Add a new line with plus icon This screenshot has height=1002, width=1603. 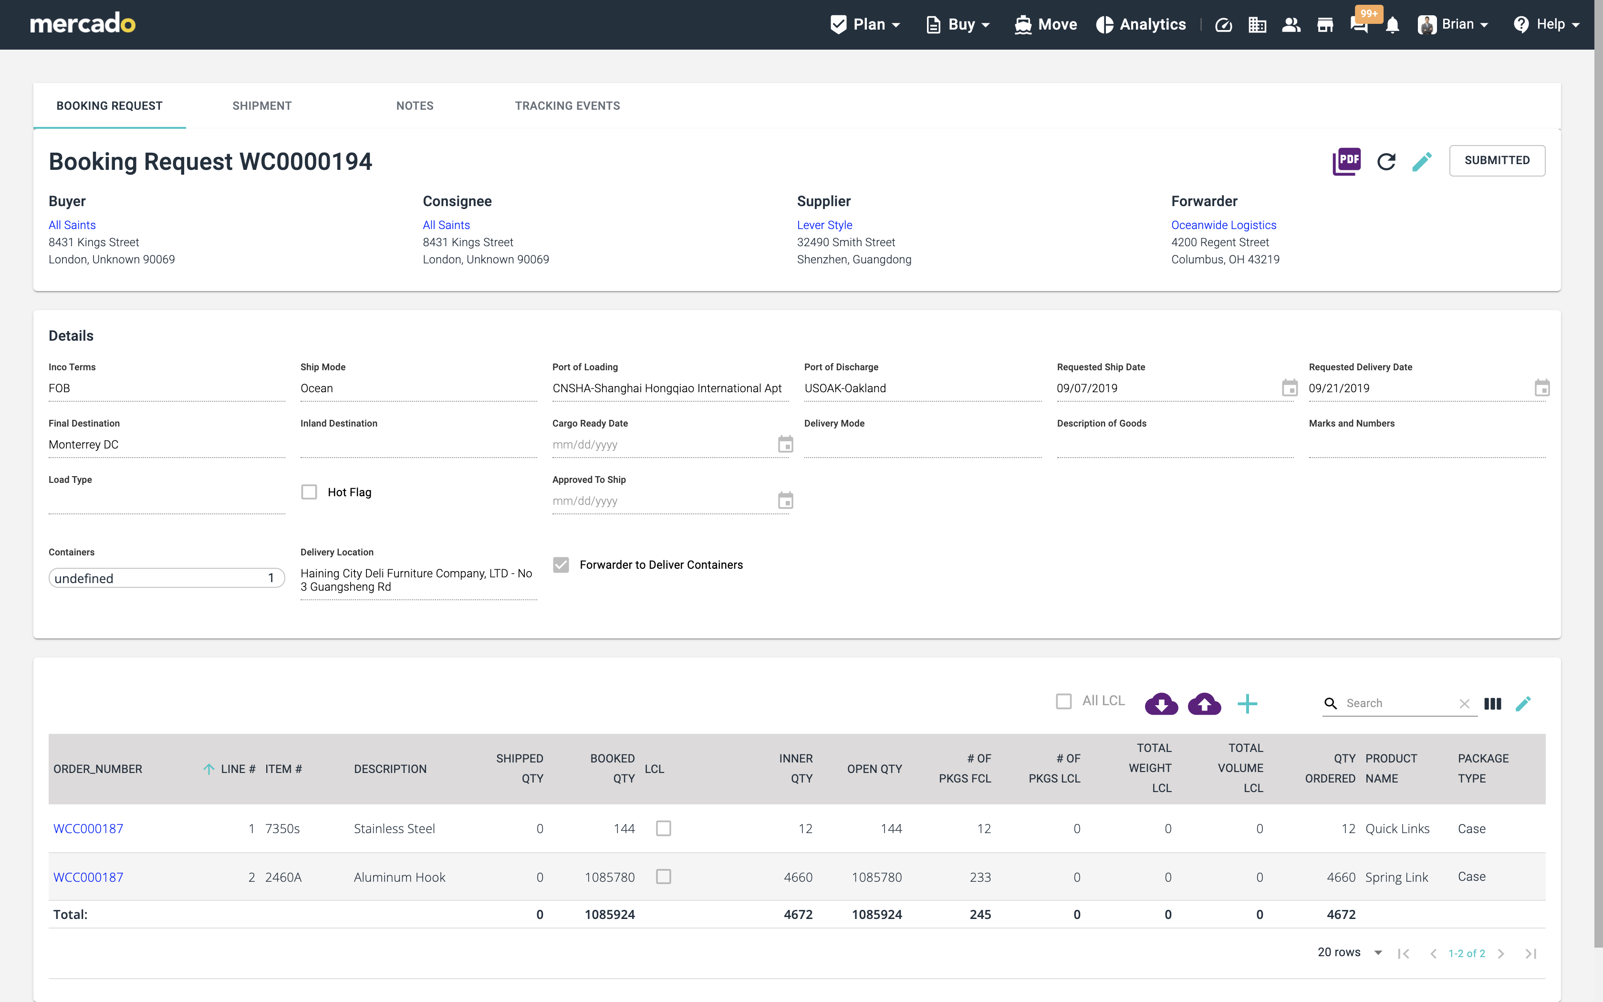tap(1247, 703)
